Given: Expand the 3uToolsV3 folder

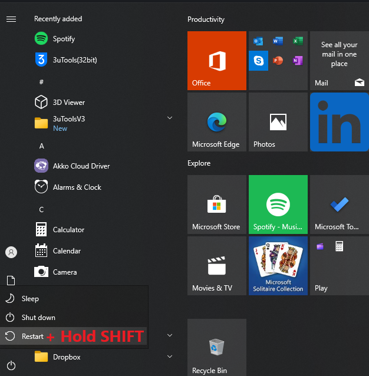Looking at the screenshot, I should pyautogui.click(x=170, y=118).
